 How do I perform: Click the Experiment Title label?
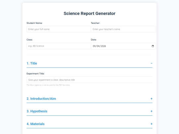[35, 73]
